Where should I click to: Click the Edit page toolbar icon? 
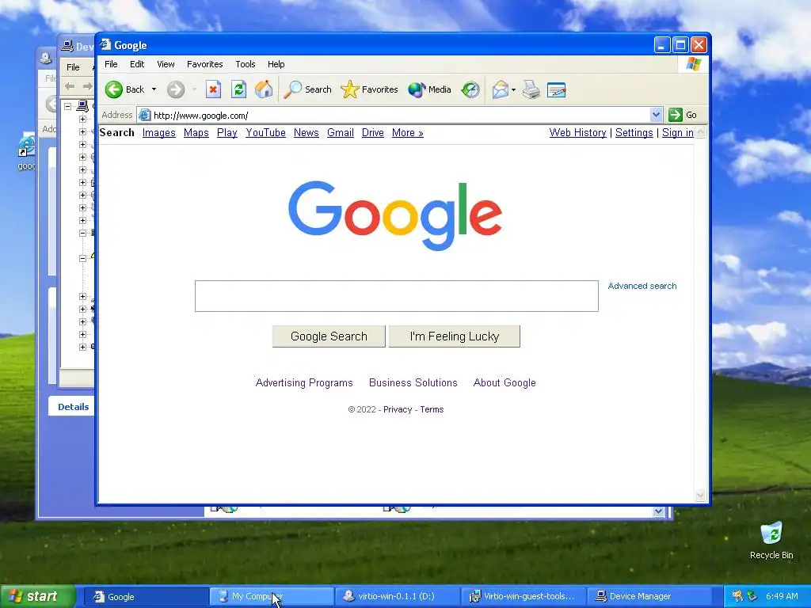[557, 89]
